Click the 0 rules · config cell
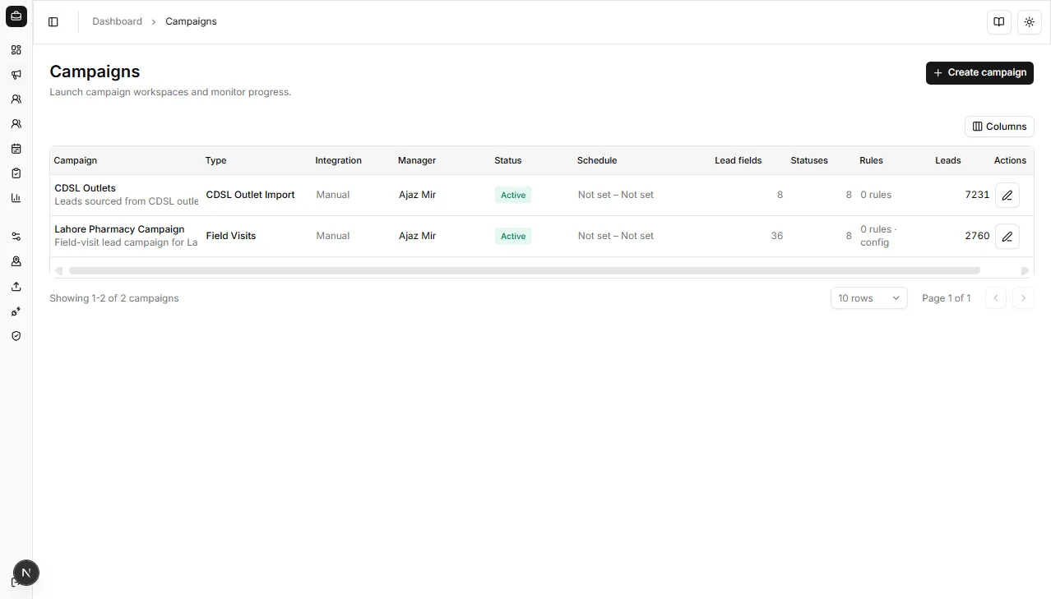The height and width of the screenshot is (599, 1051). 878,236
